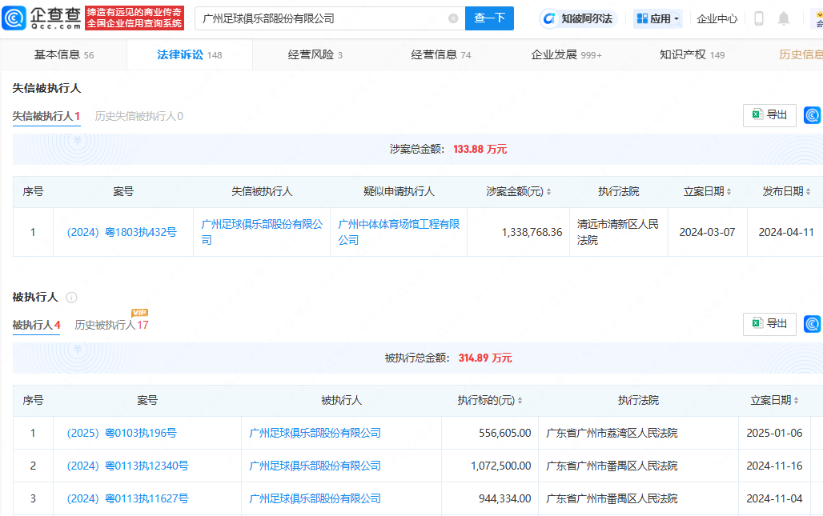Click the VIP badge above 历史被执行人
The height and width of the screenshot is (516, 823).
[139, 313]
